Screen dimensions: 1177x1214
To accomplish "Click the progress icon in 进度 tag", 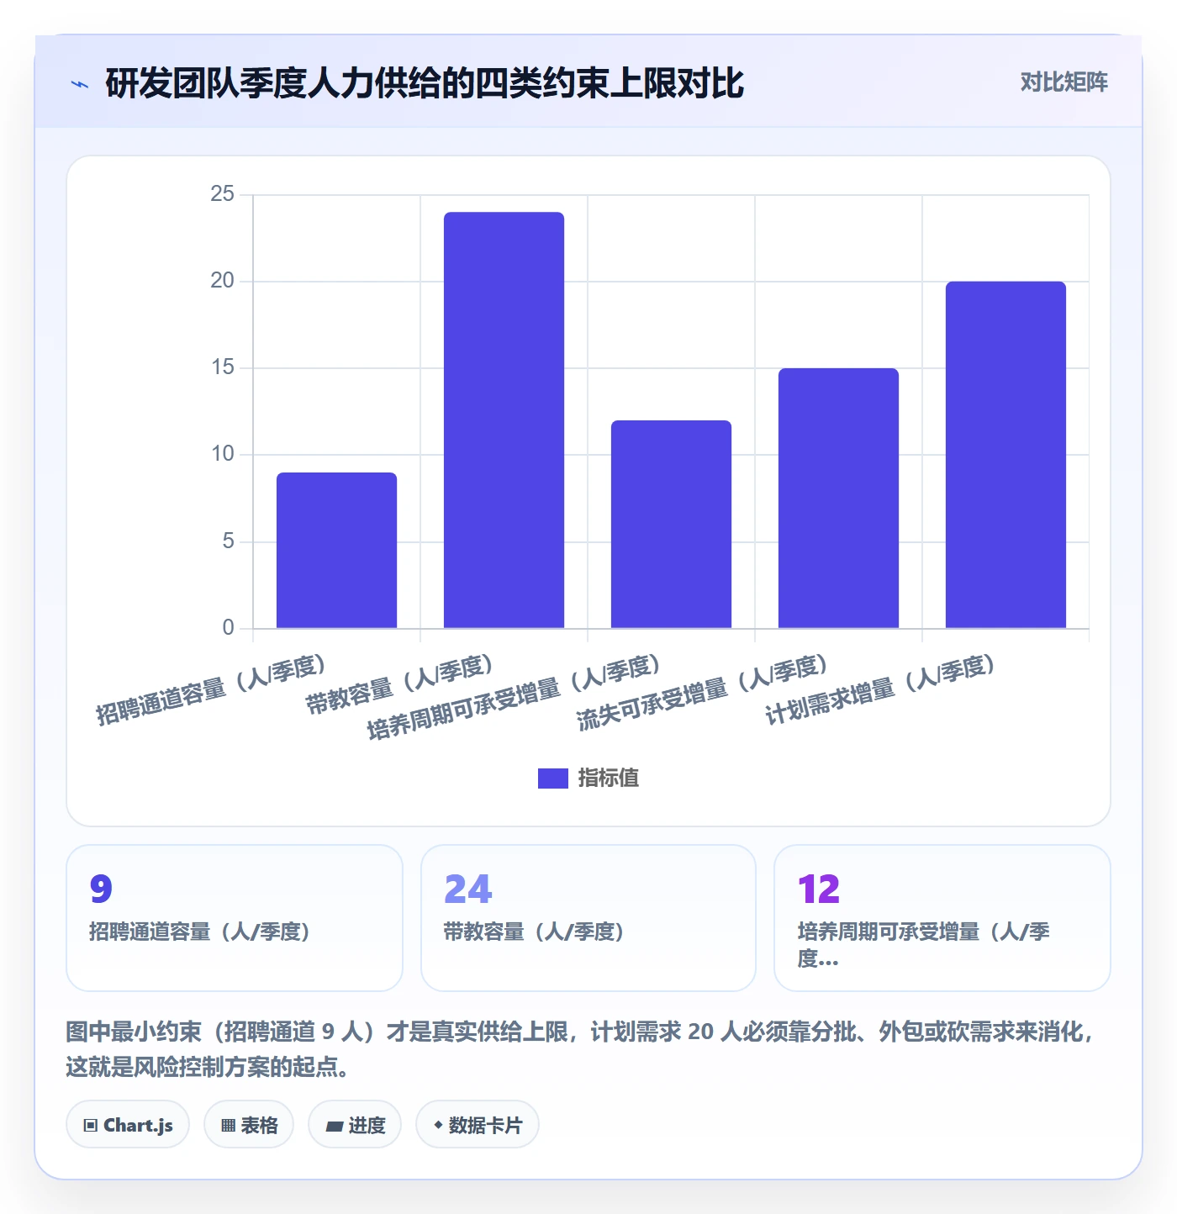I will (x=335, y=1126).
